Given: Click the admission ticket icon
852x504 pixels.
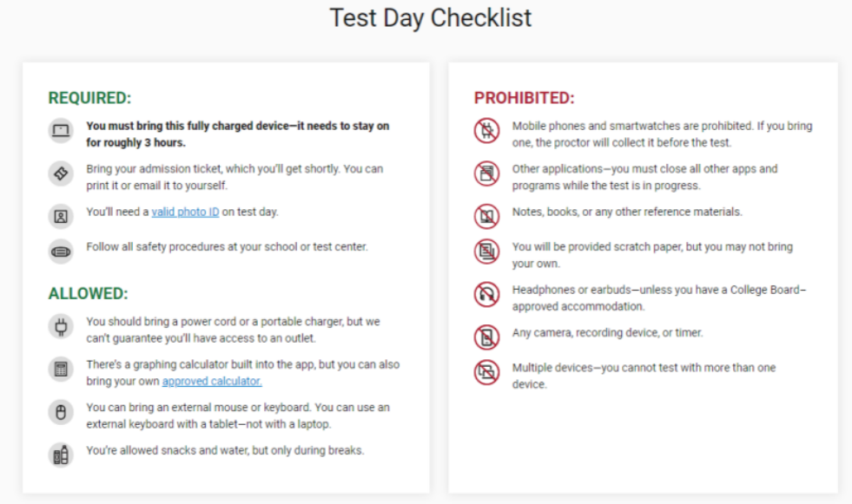Looking at the screenshot, I should click(x=61, y=174).
